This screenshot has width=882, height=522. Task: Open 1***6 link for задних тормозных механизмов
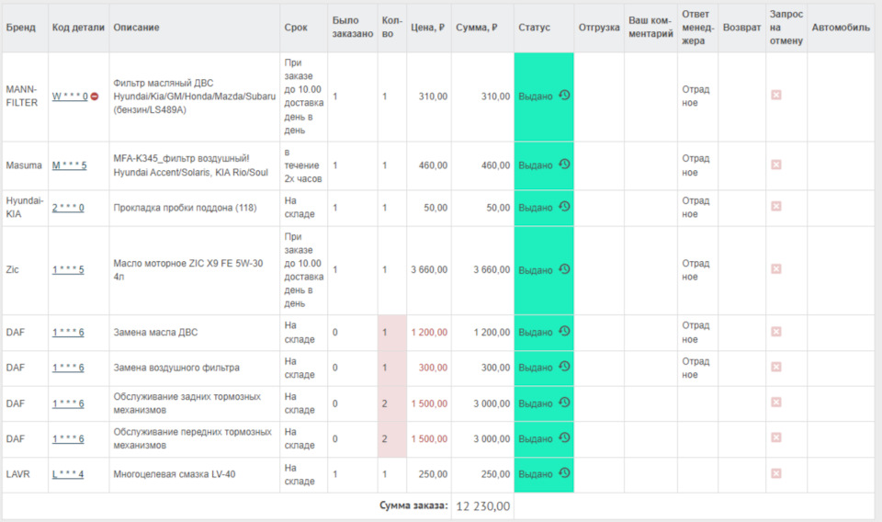[68, 403]
